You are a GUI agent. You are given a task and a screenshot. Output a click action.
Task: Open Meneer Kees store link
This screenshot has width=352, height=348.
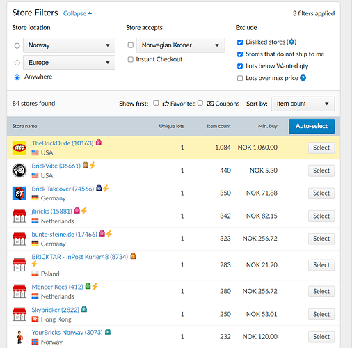click(57, 287)
